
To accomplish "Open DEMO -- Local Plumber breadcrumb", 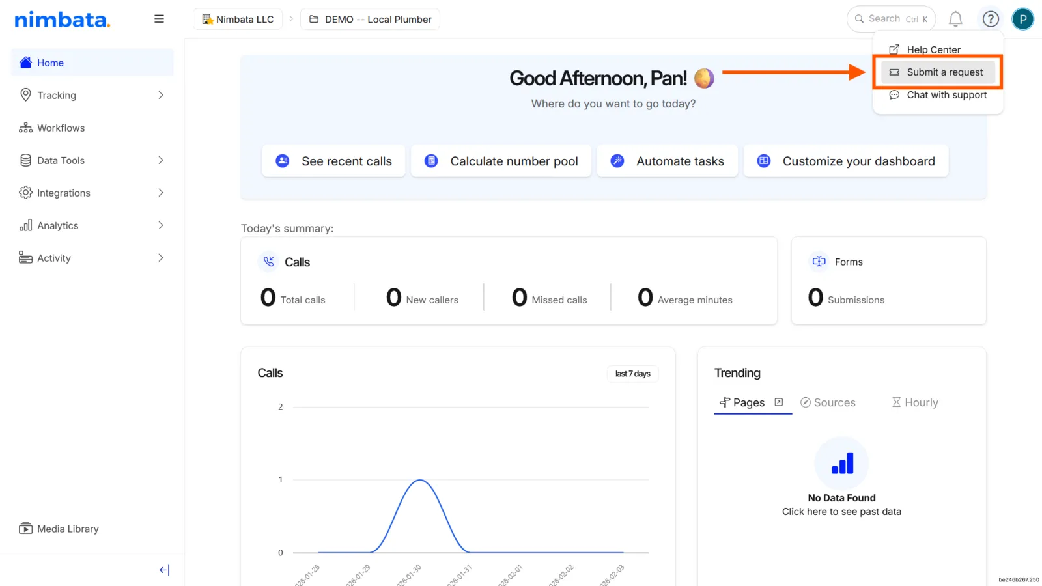I will [370, 19].
